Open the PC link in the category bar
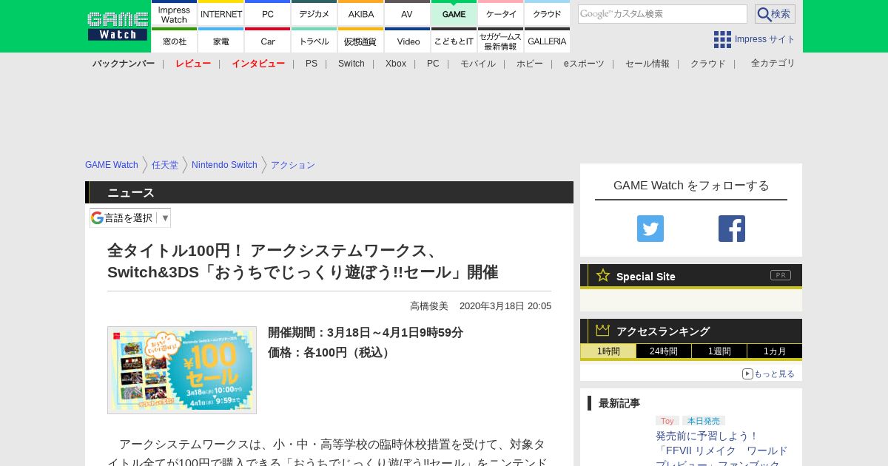This screenshot has width=888, height=466. [x=433, y=64]
